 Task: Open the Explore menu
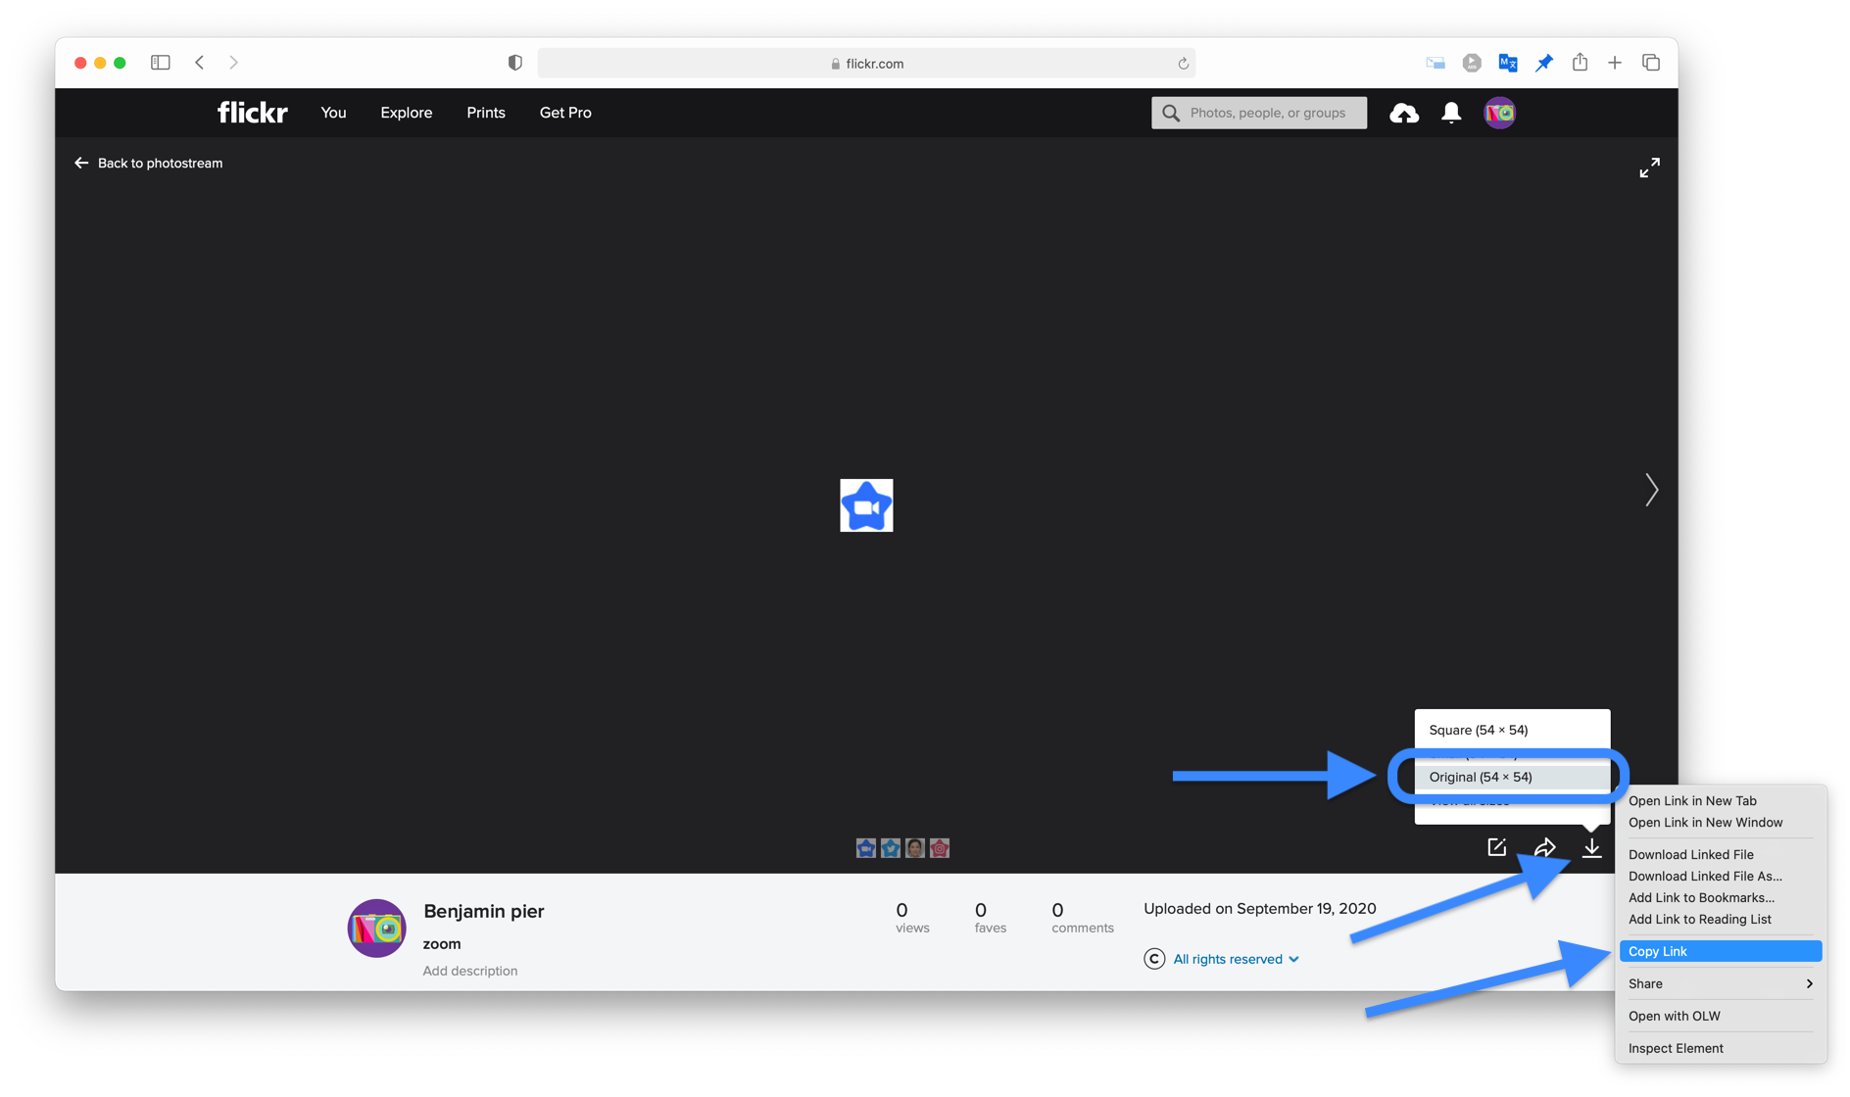pyautogui.click(x=406, y=113)
